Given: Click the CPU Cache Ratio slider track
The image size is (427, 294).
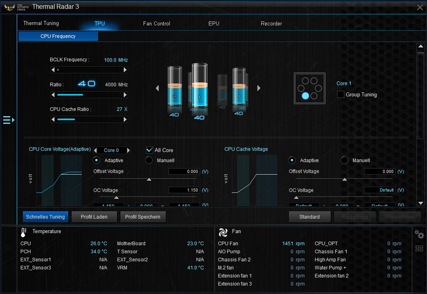Looking at the screenshot, I should coord(89,119).
